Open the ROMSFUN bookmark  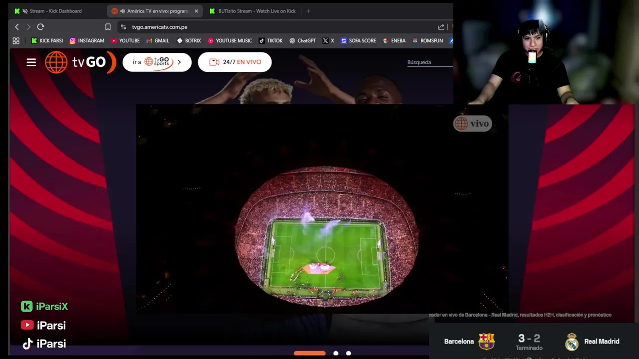[x=428, y=41]
